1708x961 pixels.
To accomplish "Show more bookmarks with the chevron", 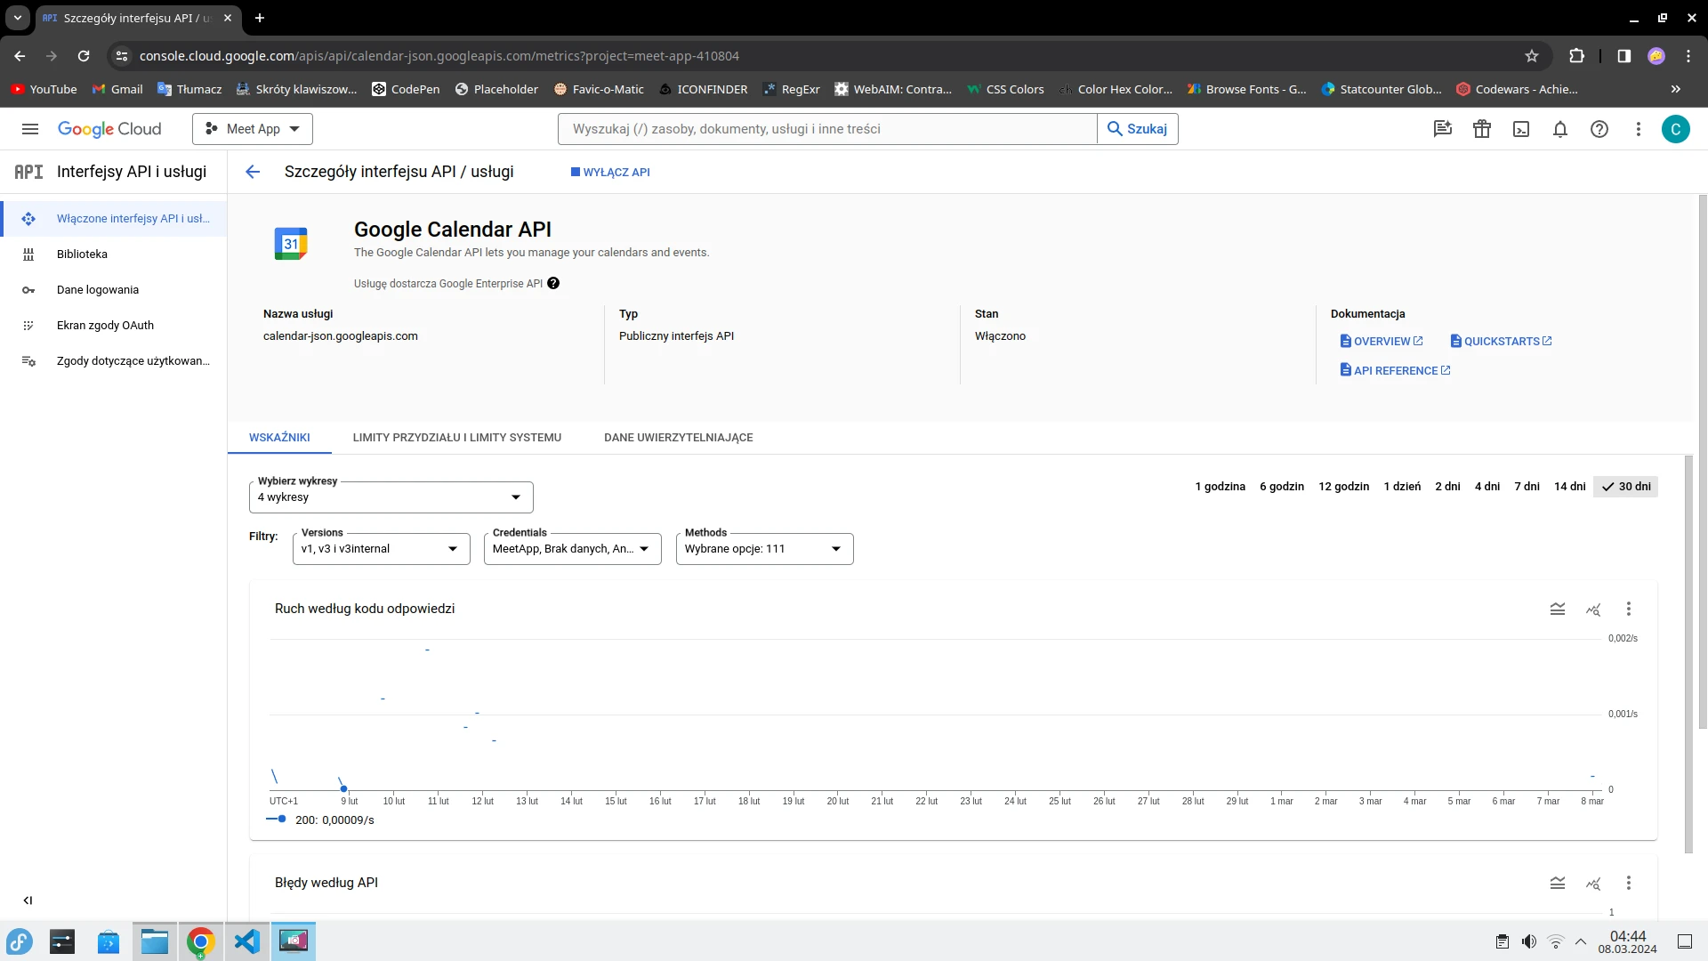I will (x=1676, y=89).
